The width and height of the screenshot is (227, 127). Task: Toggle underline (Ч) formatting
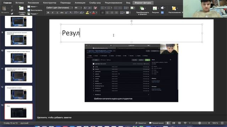(x=57, y=13)
